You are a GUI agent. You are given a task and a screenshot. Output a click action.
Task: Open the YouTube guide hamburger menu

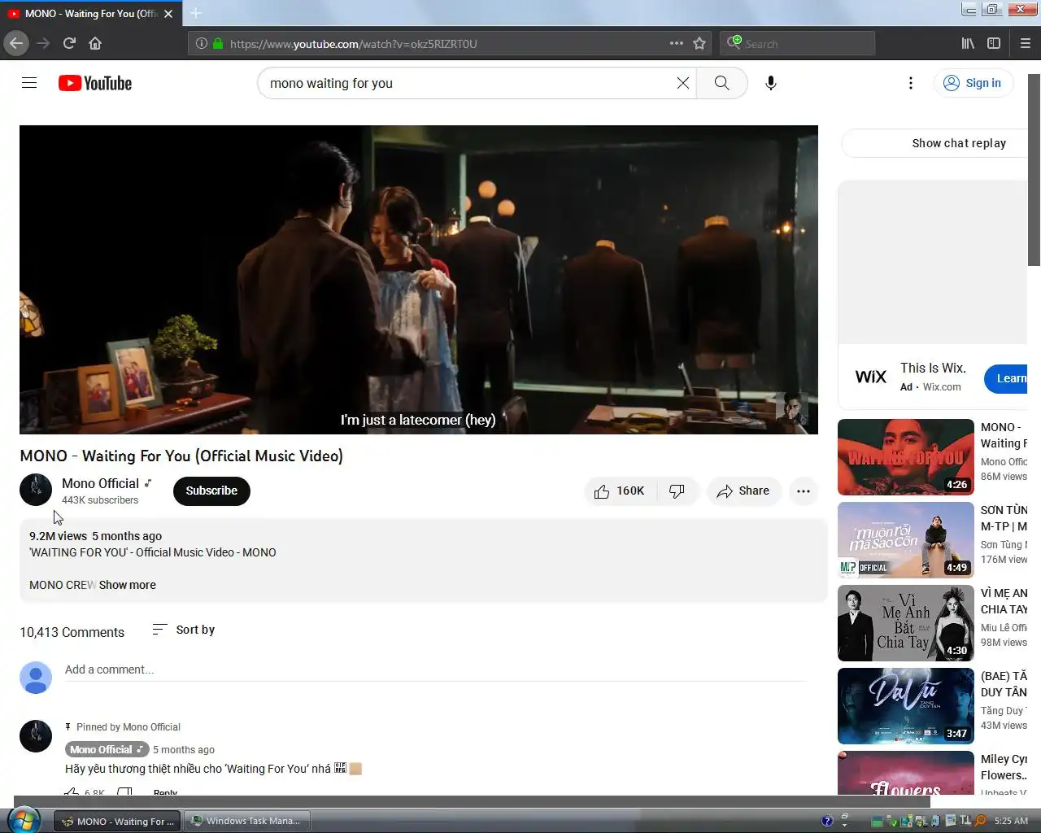(29, 83)
